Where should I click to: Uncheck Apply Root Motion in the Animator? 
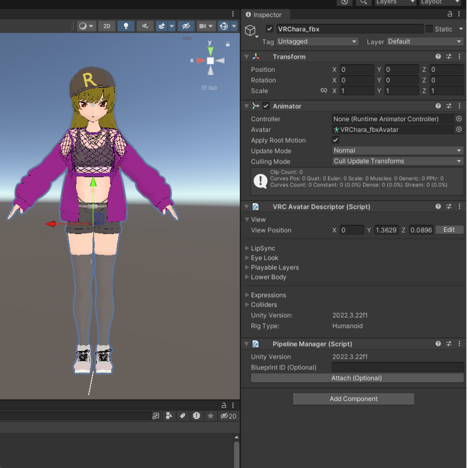[x=336, y=140]
